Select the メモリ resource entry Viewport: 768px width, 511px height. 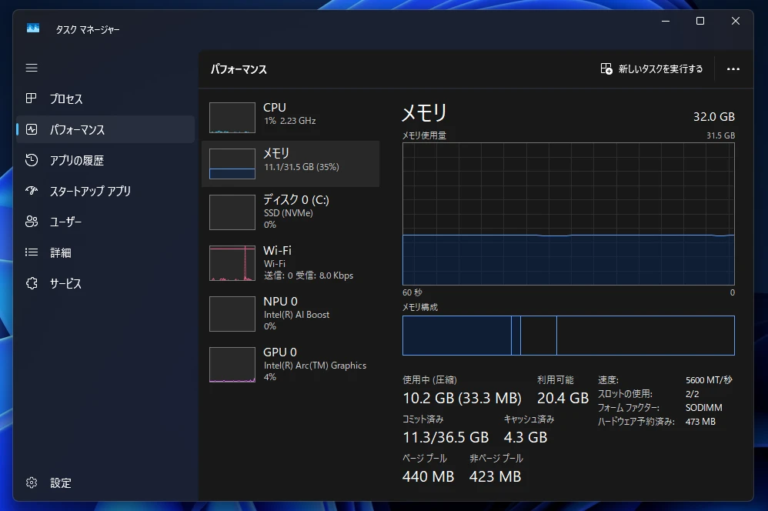[290, 164]
